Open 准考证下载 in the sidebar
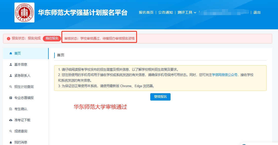Image resolution: width=278 pixels, height=145 pixels. (26, 120)
